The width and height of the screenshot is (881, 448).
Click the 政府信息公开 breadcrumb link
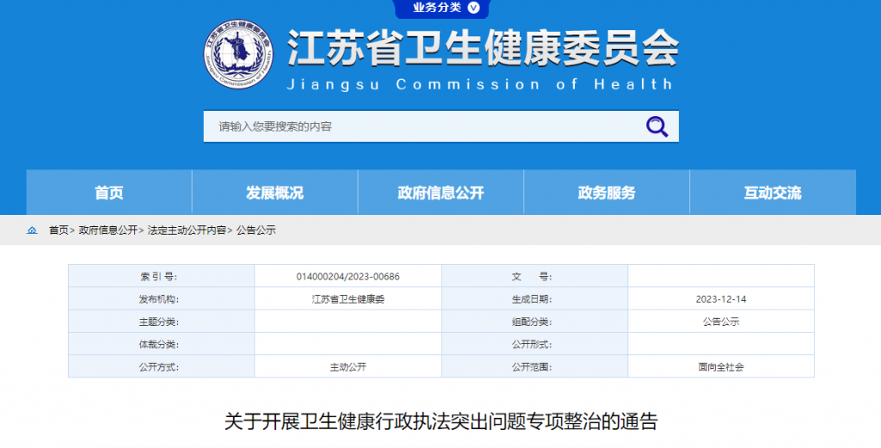[108, 230]
